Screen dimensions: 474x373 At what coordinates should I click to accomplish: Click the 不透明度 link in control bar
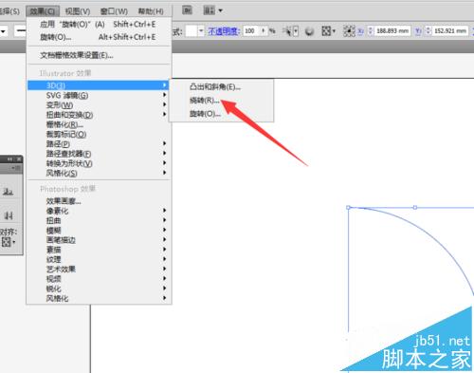224,31
